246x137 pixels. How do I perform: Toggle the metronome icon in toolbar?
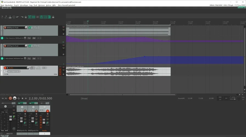pyautogui.click(x=26, y=17)
